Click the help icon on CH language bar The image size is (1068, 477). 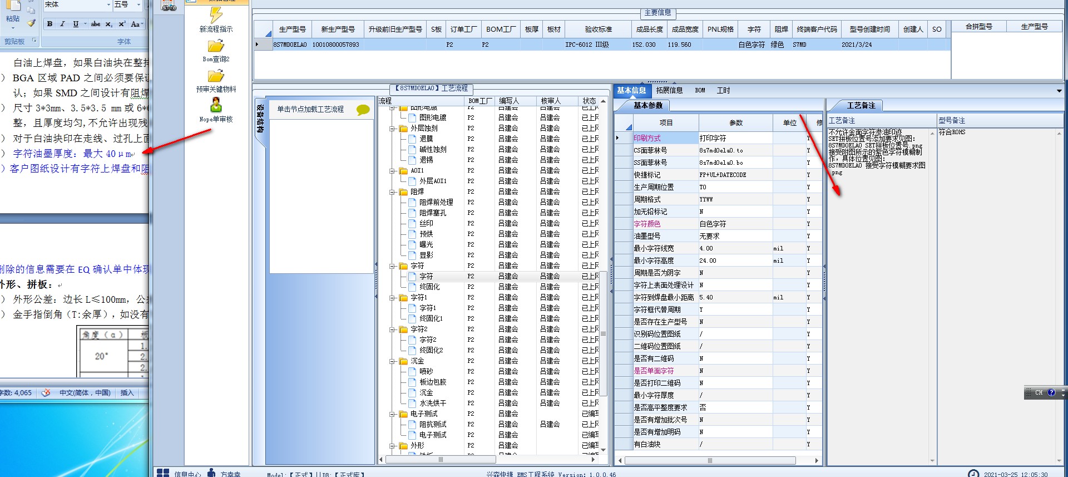click(1051, 392)
